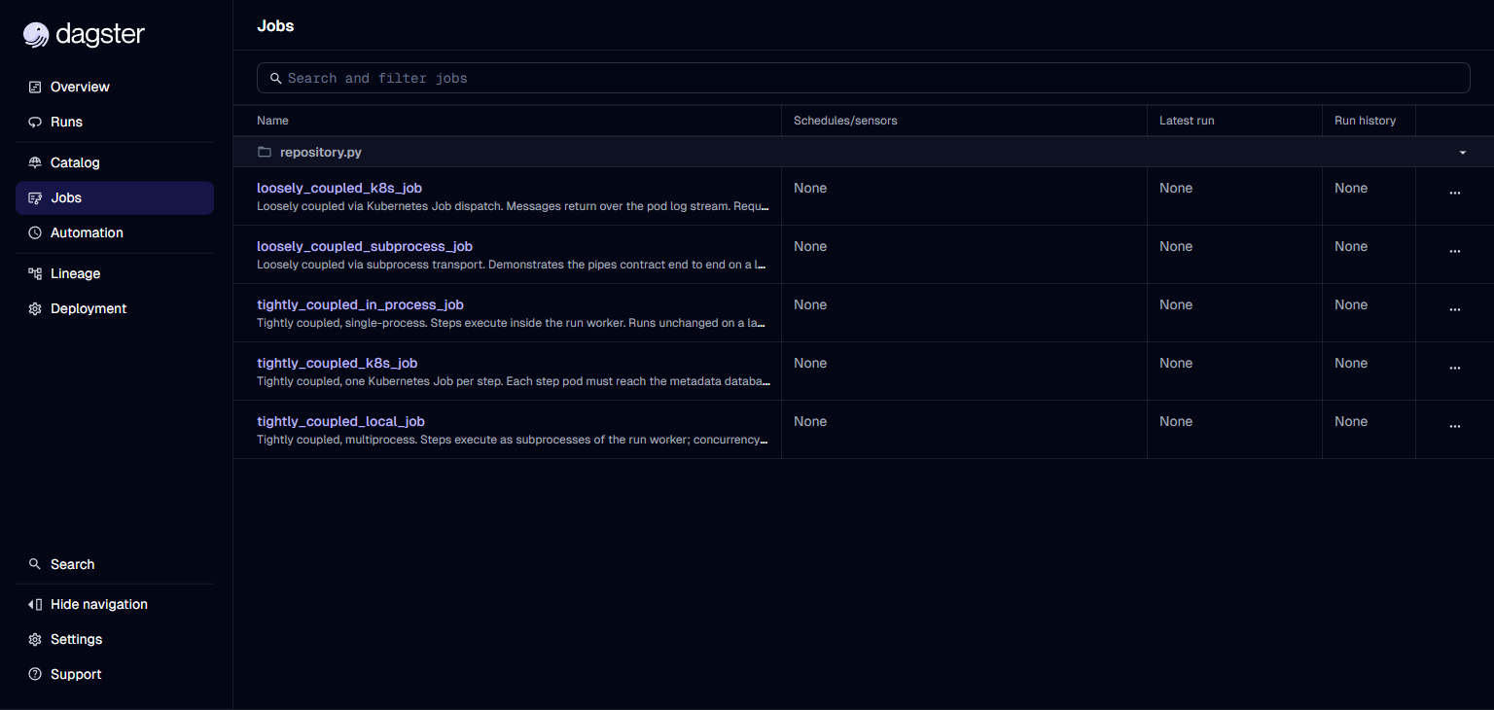Navigate to Lineage
This screenshot has height=710, width=1494.
pos(115,273)
